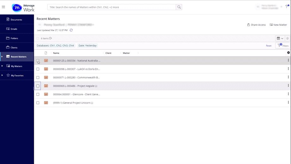This screenshot has width=291, height=164.
Task: Open kebab menu for General Project Unicorn
Action: 288,103
